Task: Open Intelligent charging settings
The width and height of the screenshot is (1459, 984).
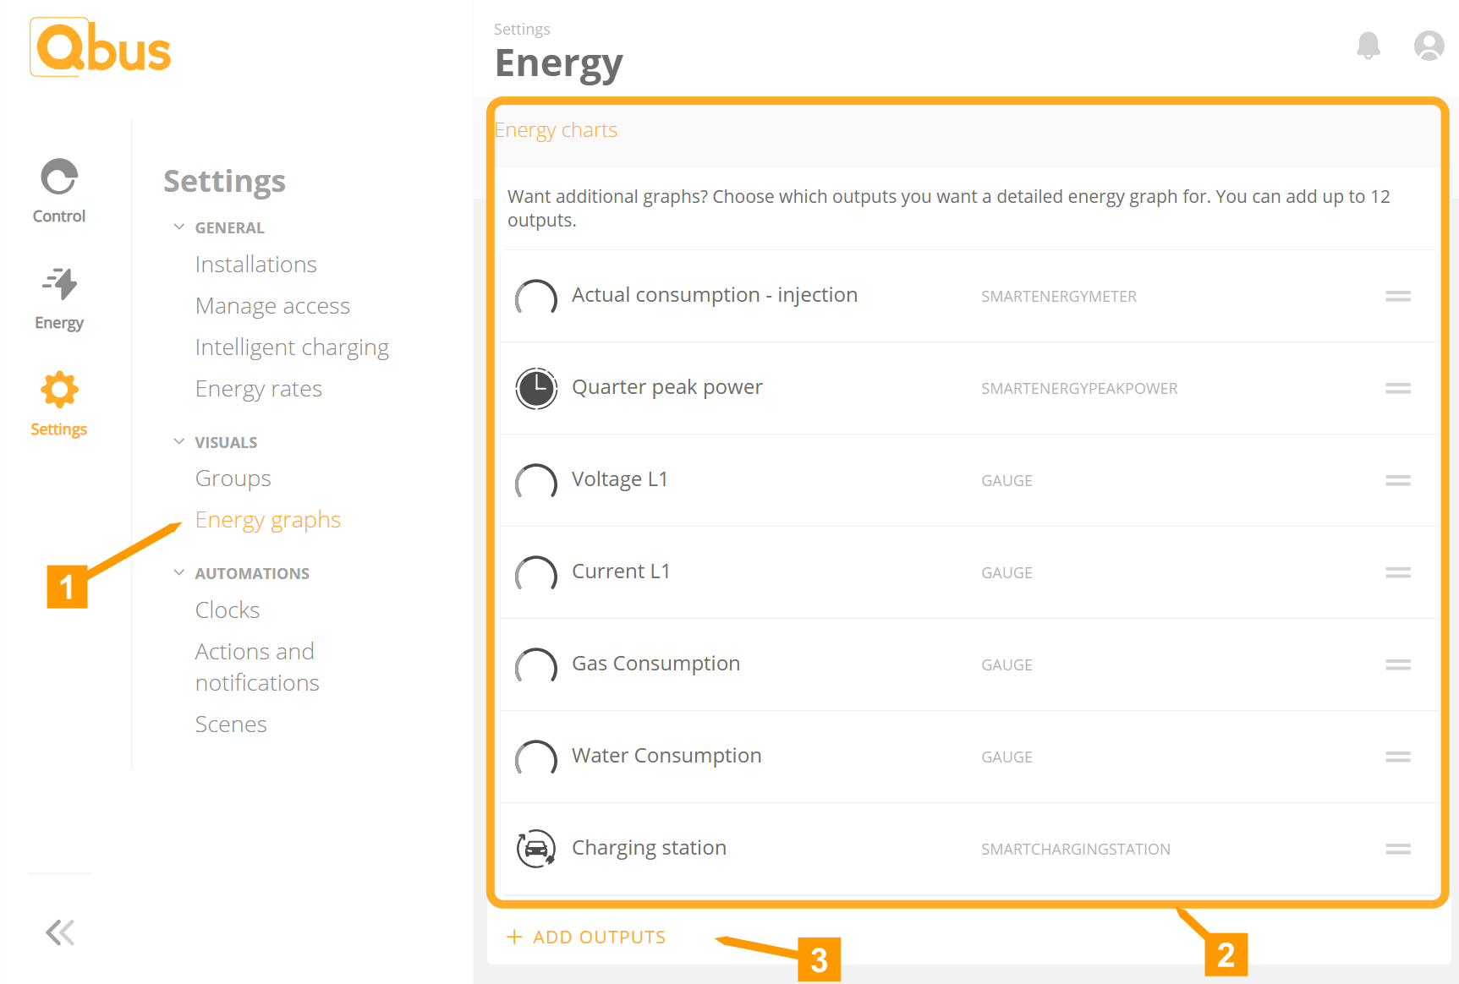Action: point(292,347)
